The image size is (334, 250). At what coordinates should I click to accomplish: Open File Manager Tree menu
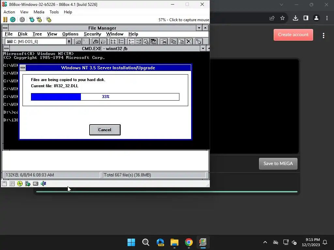tap(37, 34)
